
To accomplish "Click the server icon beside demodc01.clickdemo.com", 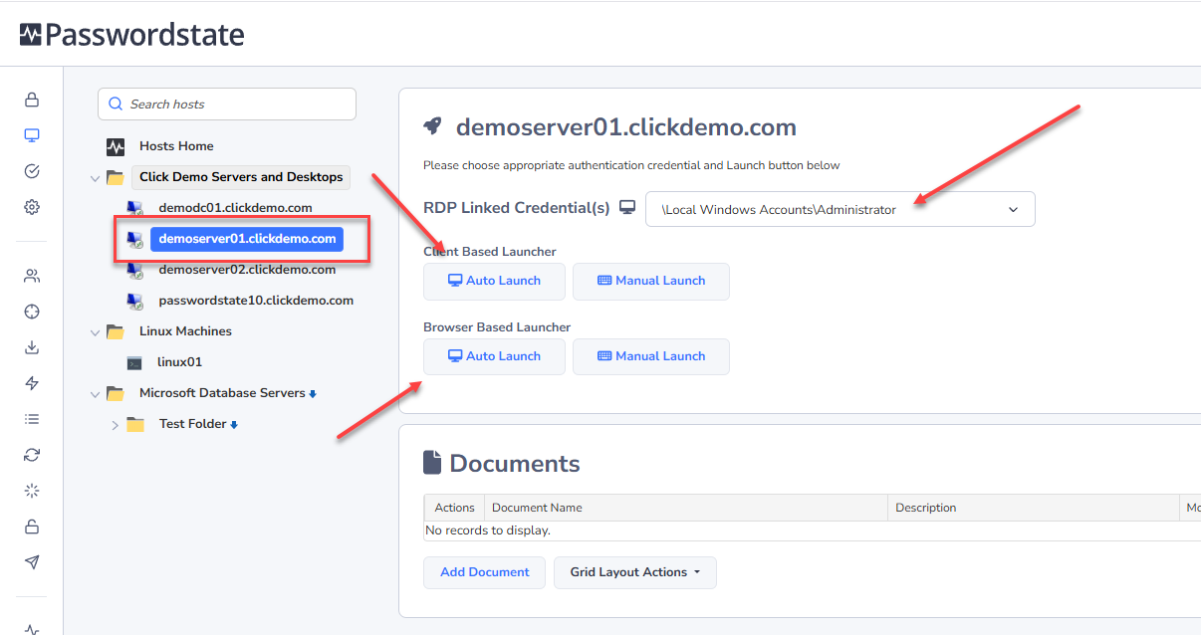I will tap(134, 208).
